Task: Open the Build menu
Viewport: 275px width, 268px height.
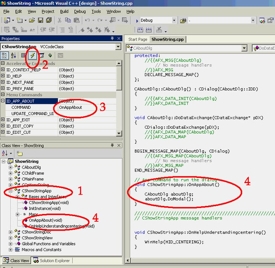Action: (64, 12)
